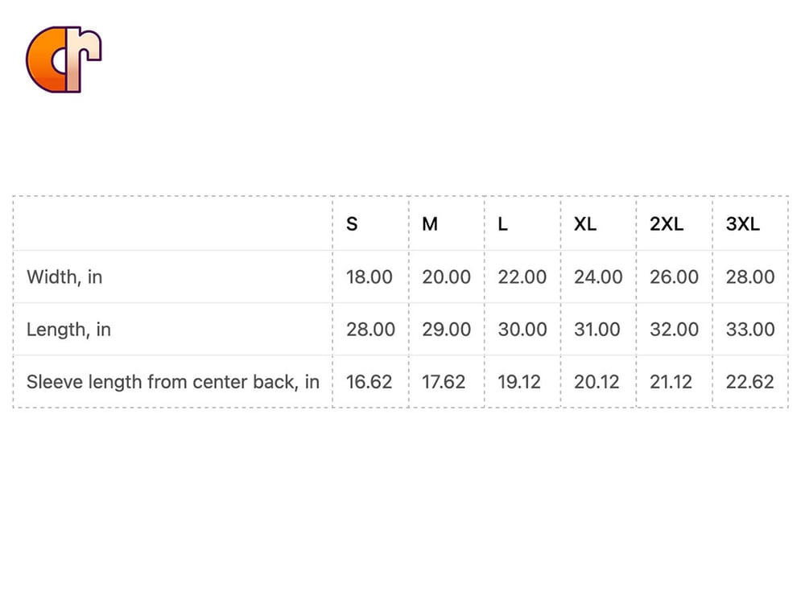Click the 28.00 width cell for 3XL
This screenshot has height=603, width=805.
(x=750, y=277)
